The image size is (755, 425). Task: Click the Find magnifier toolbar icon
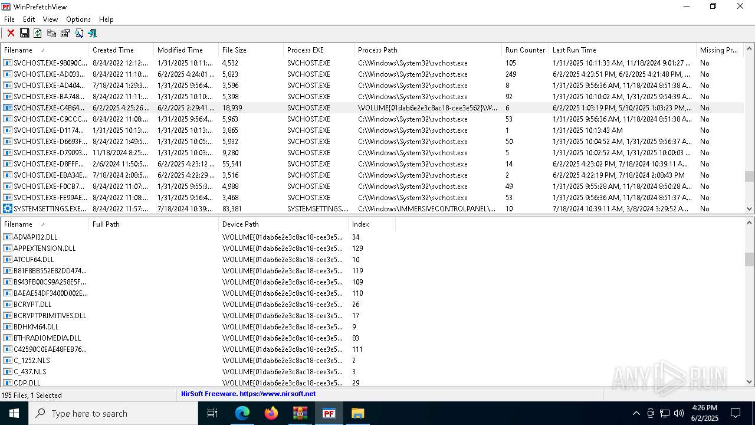[x=78, y=33]
